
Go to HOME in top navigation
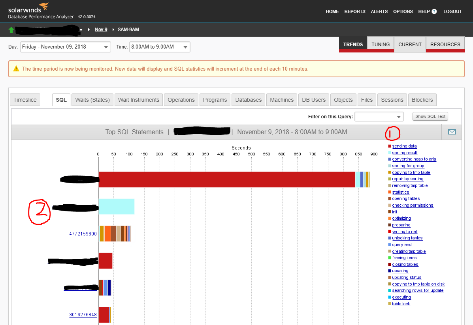pos(332,11)
